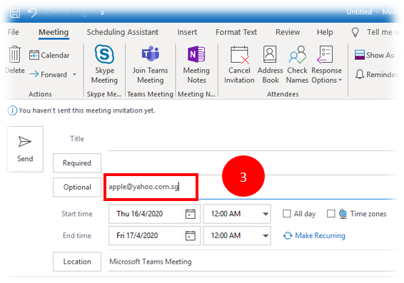Click the Calendar button in Actions
This screenshot has height=283, width=404.
click(x=49, y=55)
